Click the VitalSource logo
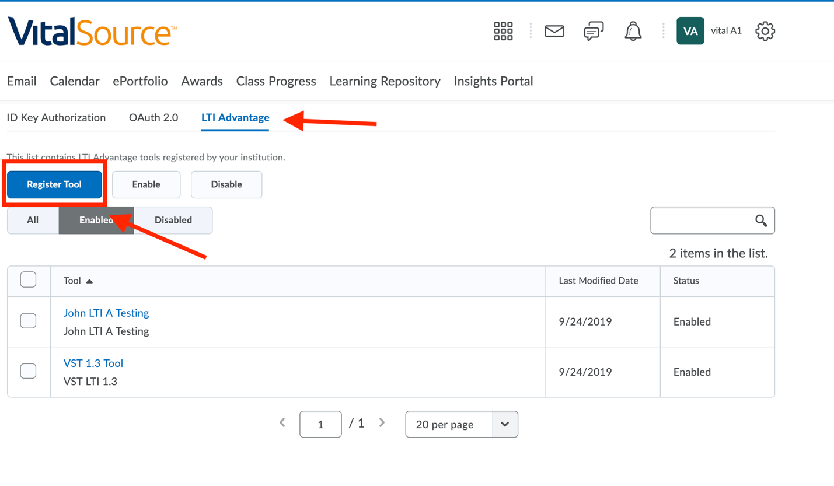The width and height of the screenshot is (834, 486). (92, 32)
